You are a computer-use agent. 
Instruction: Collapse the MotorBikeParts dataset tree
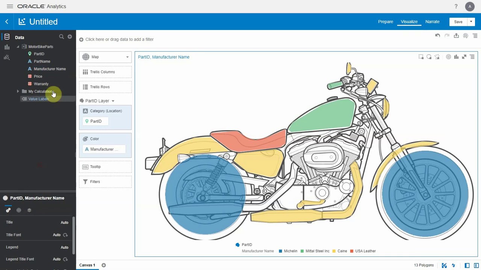tap(18, 46)
